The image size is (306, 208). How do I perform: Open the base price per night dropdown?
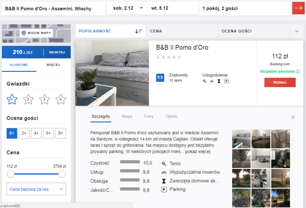tap(36, 189)
